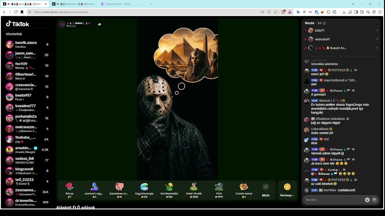Image resolution: width=385 pixels, height=216 pixels.
Task: Send a Rózsa gift
Action: click(69, 190)
